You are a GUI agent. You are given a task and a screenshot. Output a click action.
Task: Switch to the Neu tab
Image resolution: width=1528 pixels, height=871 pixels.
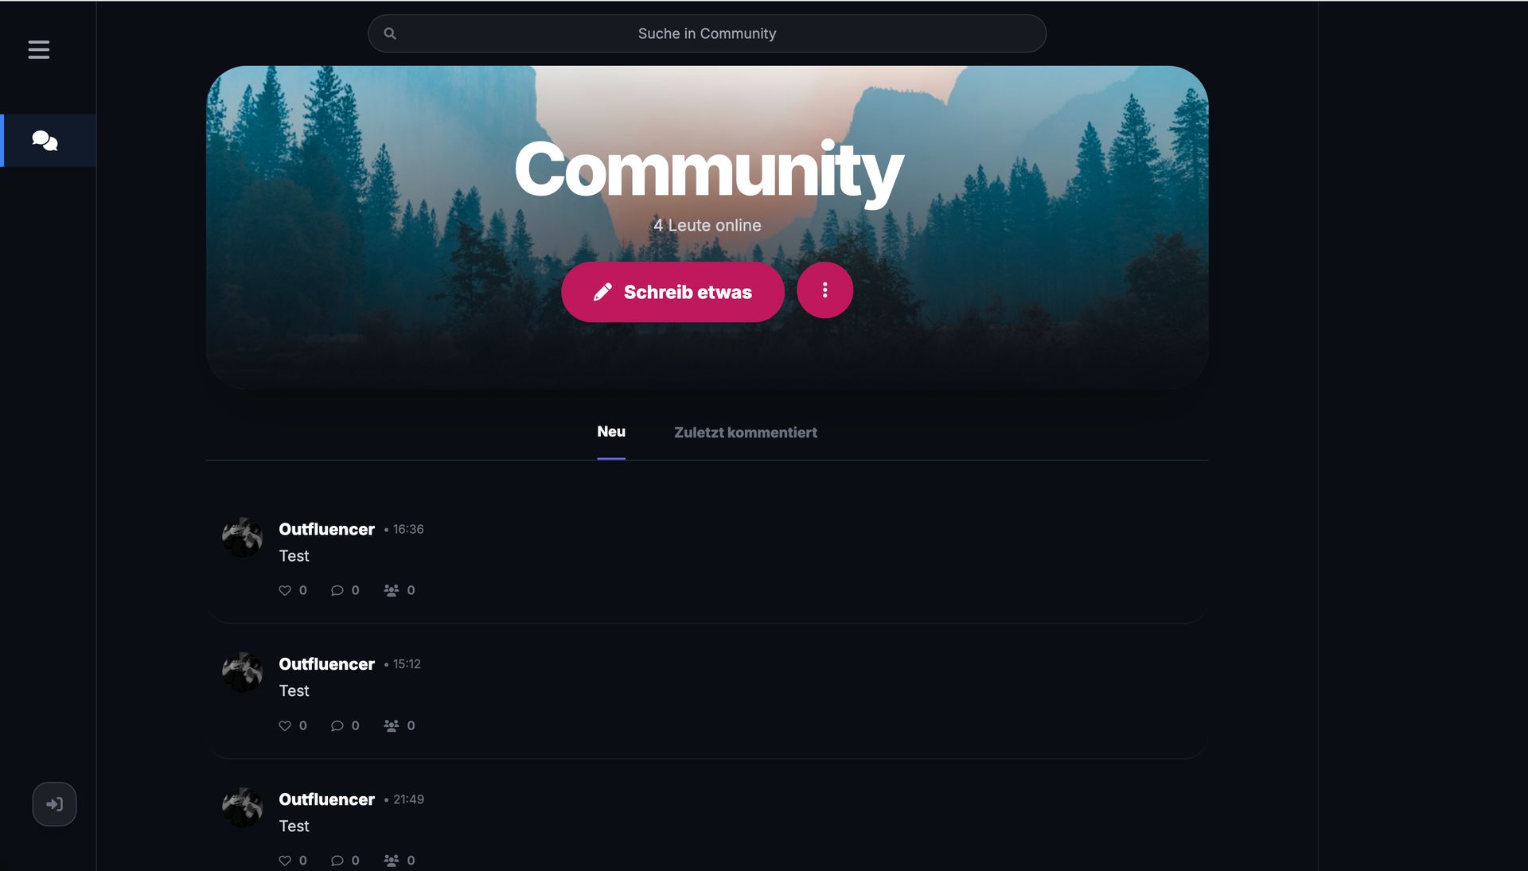[611, 432]
